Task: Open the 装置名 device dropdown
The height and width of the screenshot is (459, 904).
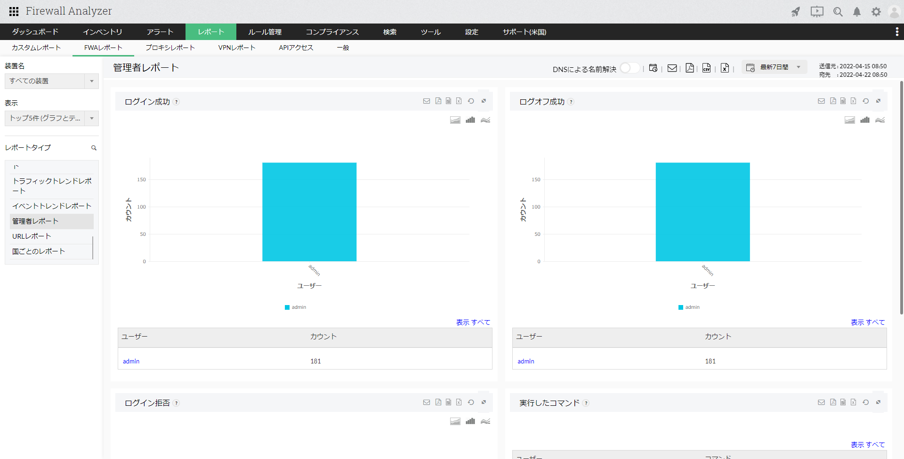Action: pyautogui.click(x=52, y=81)
